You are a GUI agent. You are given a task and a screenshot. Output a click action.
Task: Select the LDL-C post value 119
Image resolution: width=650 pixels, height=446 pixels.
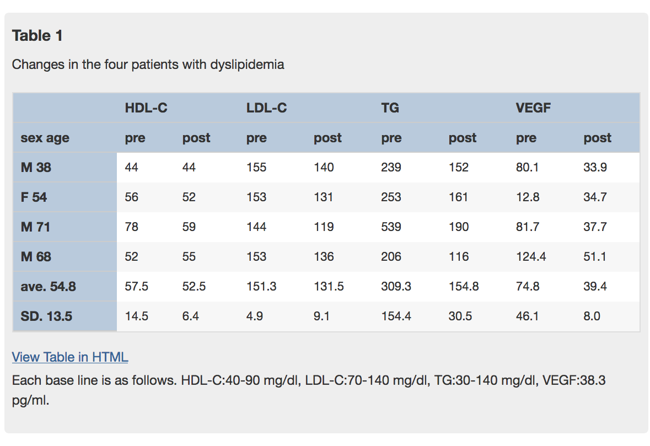(324, 227)
